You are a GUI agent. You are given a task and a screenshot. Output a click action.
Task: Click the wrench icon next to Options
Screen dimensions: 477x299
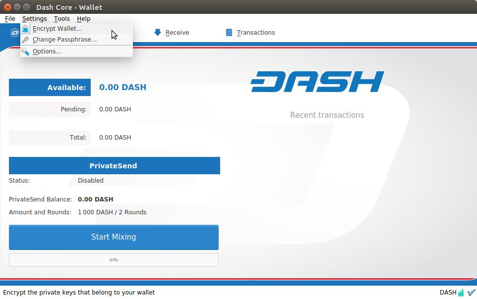[26, 51]
